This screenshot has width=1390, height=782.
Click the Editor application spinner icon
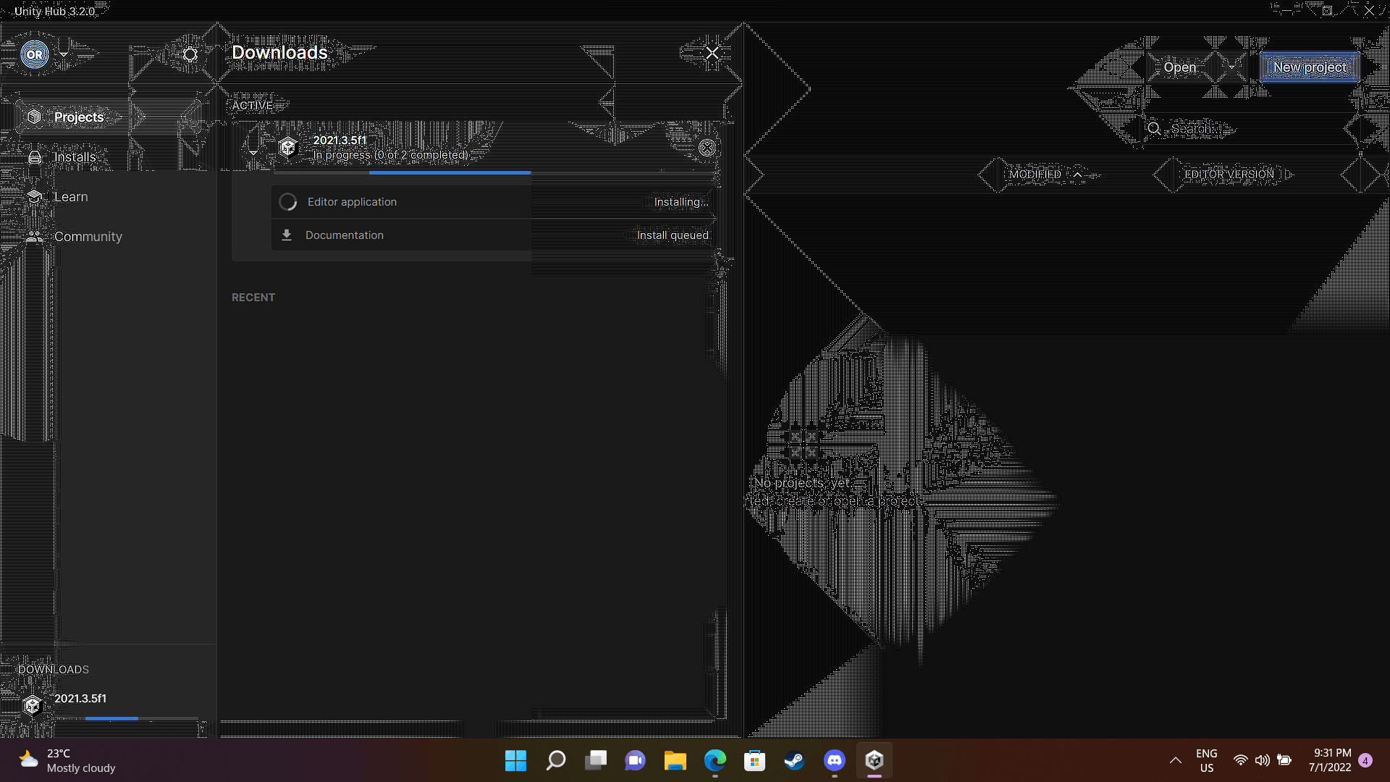tap(288, 202)
